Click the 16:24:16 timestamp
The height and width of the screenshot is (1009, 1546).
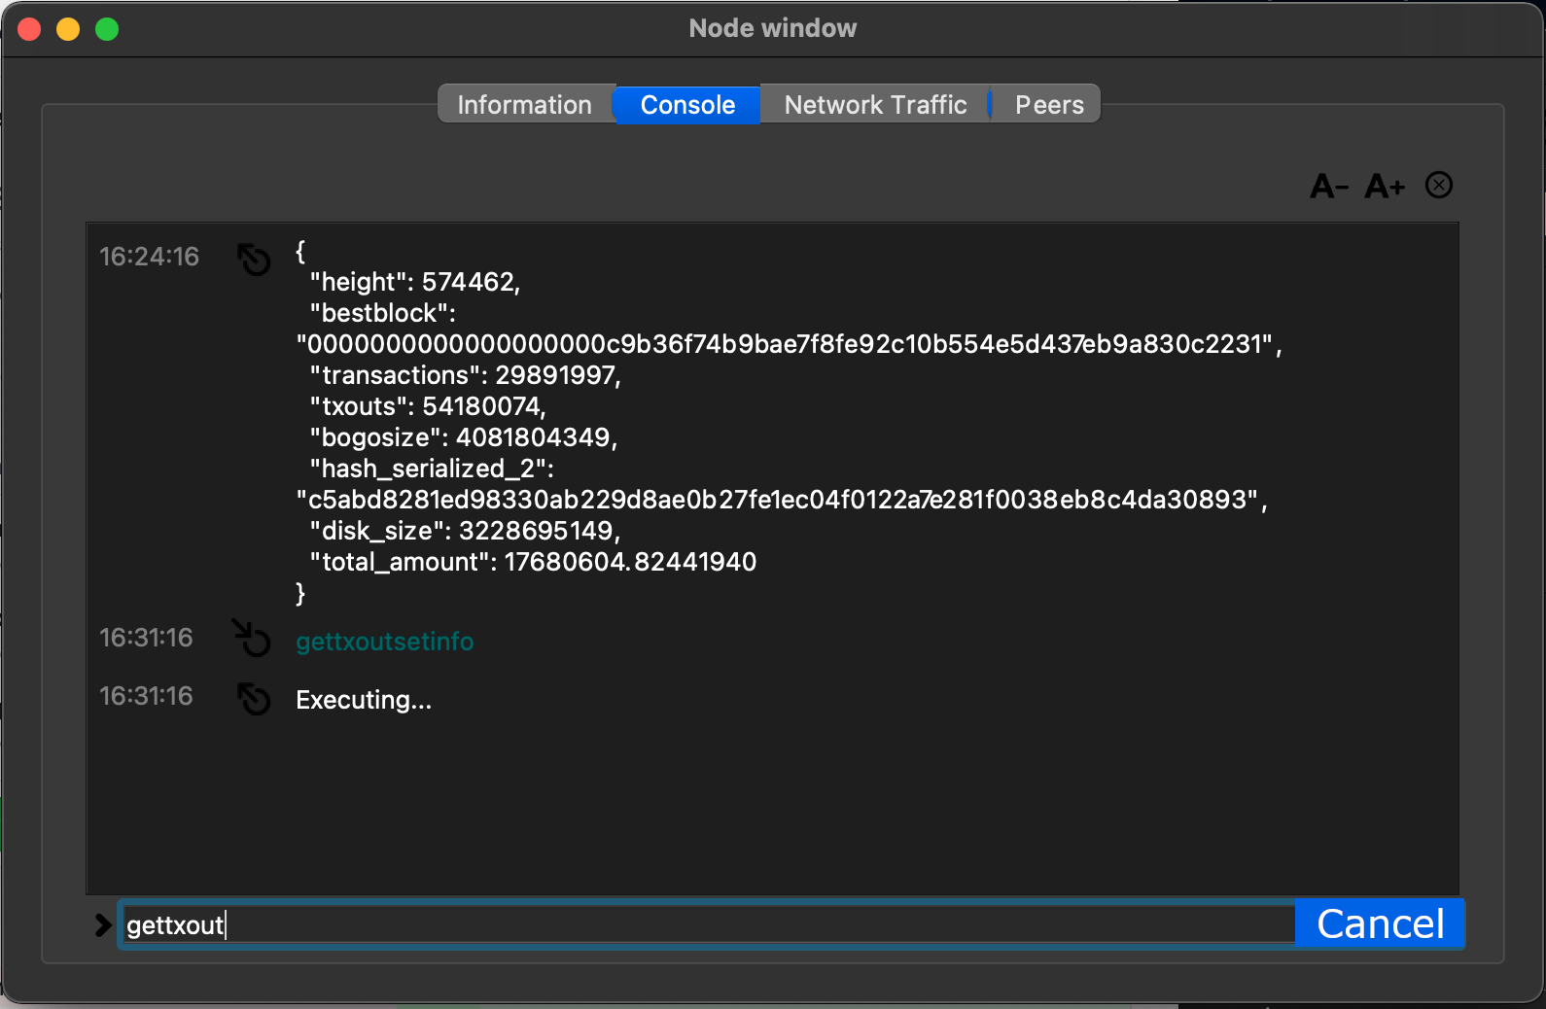[x=149, y=257]
